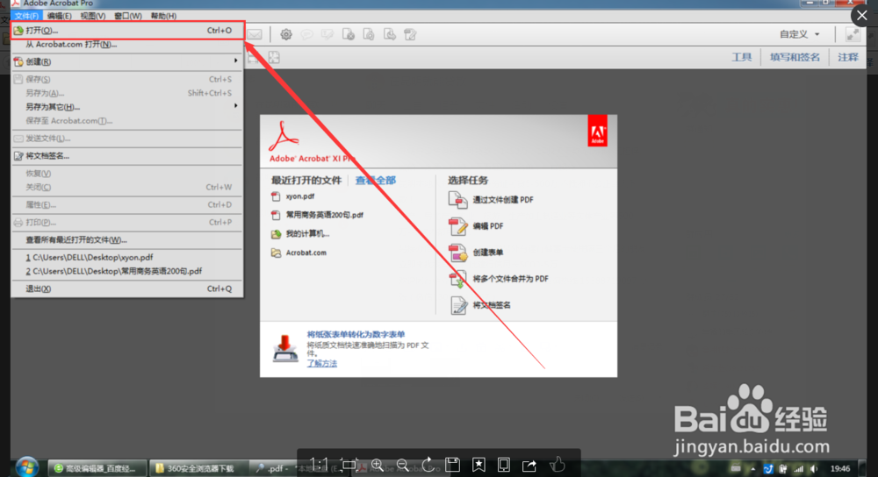Screen dimensions: 878x477
Task: Click the 通过文件创建 PDF task
Action: (x=503, y=200)
